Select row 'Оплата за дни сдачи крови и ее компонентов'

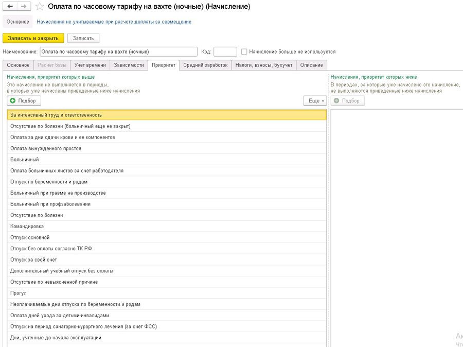pos(167,137)
